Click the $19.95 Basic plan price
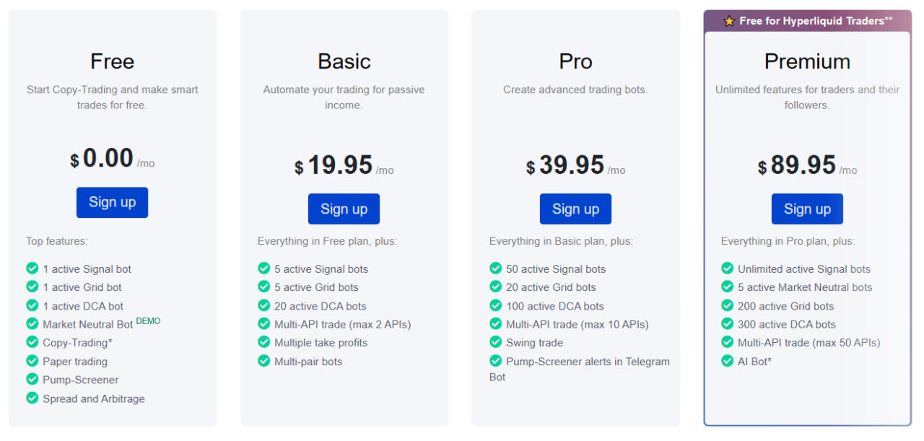924x441 pixels. (x=340, y=165)
